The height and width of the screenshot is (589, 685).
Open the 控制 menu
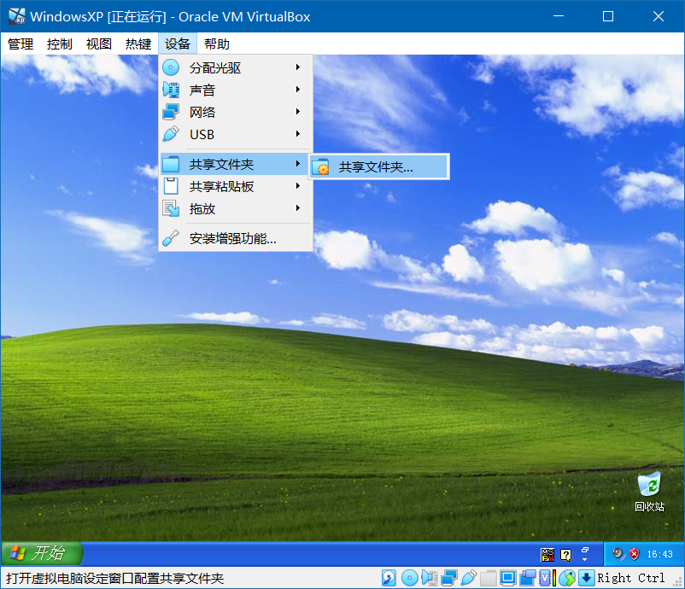coord(60,44)
